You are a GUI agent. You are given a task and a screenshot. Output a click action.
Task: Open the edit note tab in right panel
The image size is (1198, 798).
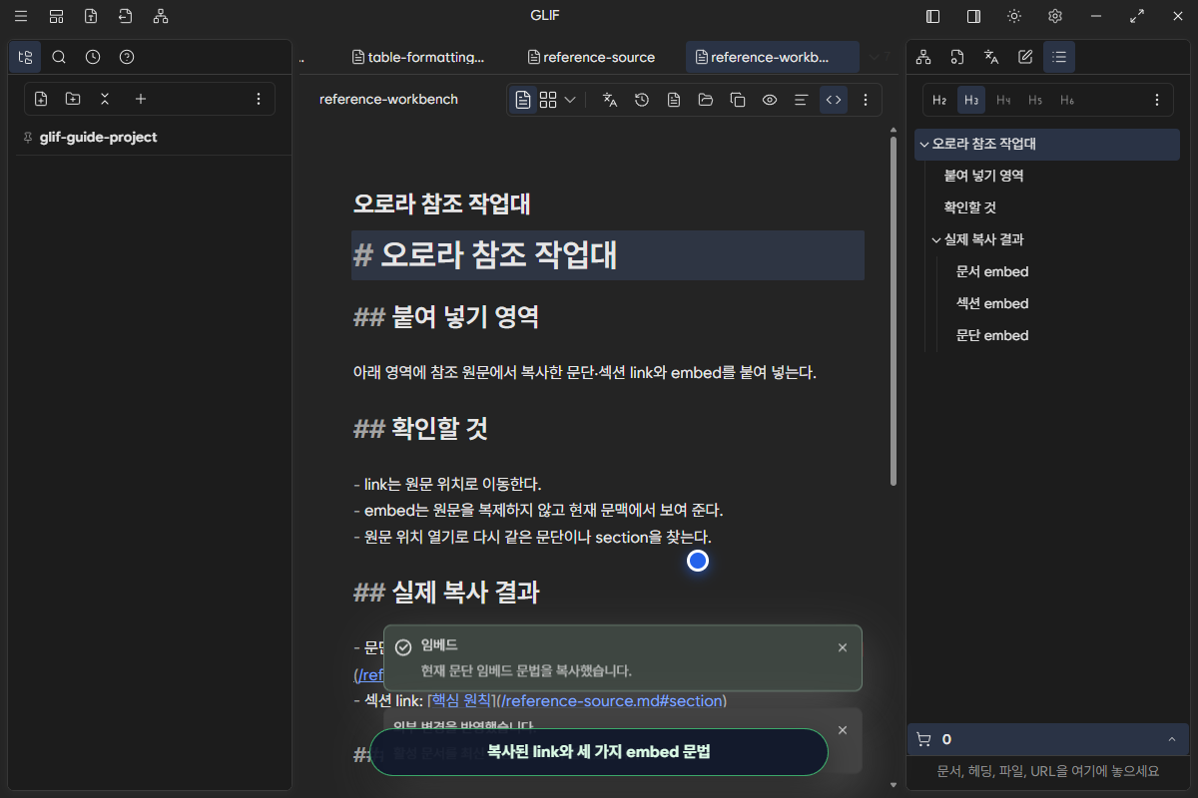1025,57
